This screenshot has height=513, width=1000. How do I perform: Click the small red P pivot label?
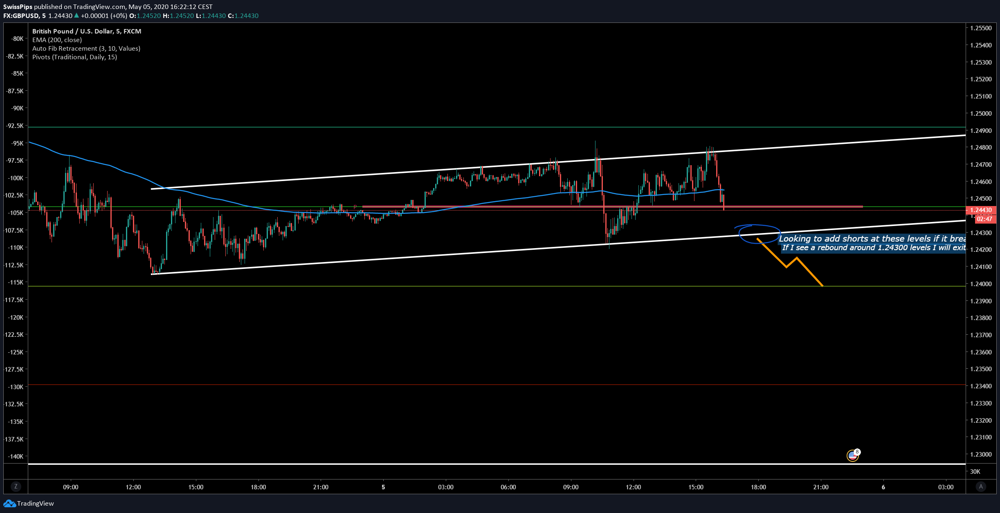point(355,206)
